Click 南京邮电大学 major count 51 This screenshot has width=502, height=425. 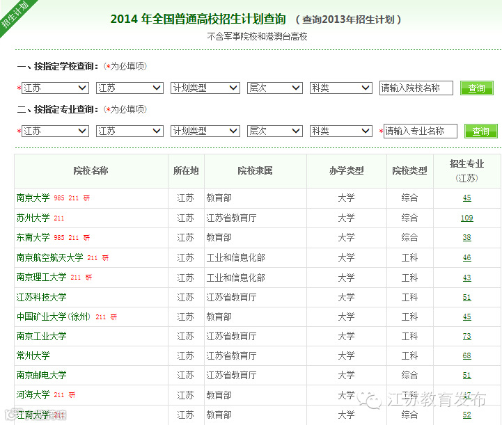coord(466,376)
